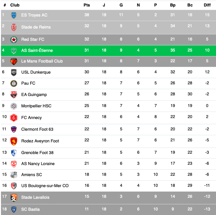This screenshot has width=216, height=215.
Task: Click the SC Bastia club badge
Action: coord(14,209)
